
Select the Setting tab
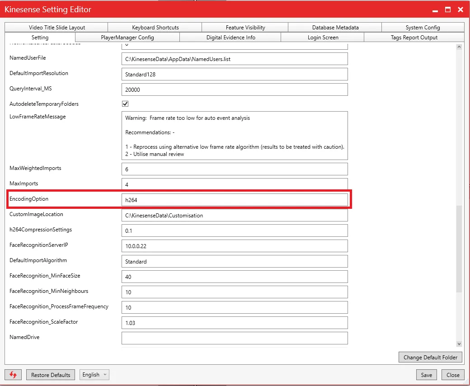coord(40,37)
